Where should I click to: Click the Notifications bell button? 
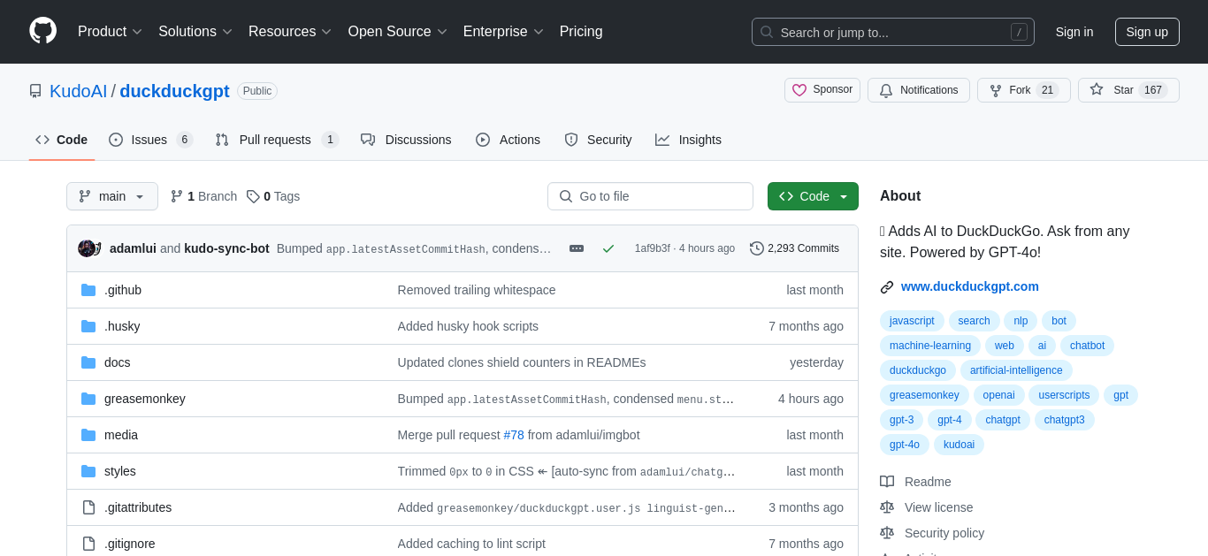tap(919, 90)
